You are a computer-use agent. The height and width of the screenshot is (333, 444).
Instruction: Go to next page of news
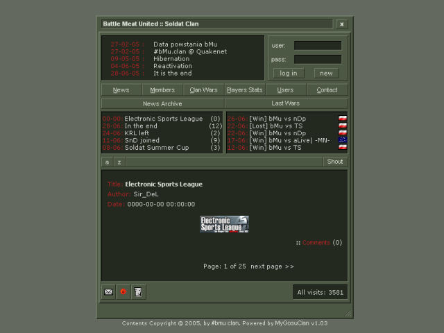click(x=272, y=266)
